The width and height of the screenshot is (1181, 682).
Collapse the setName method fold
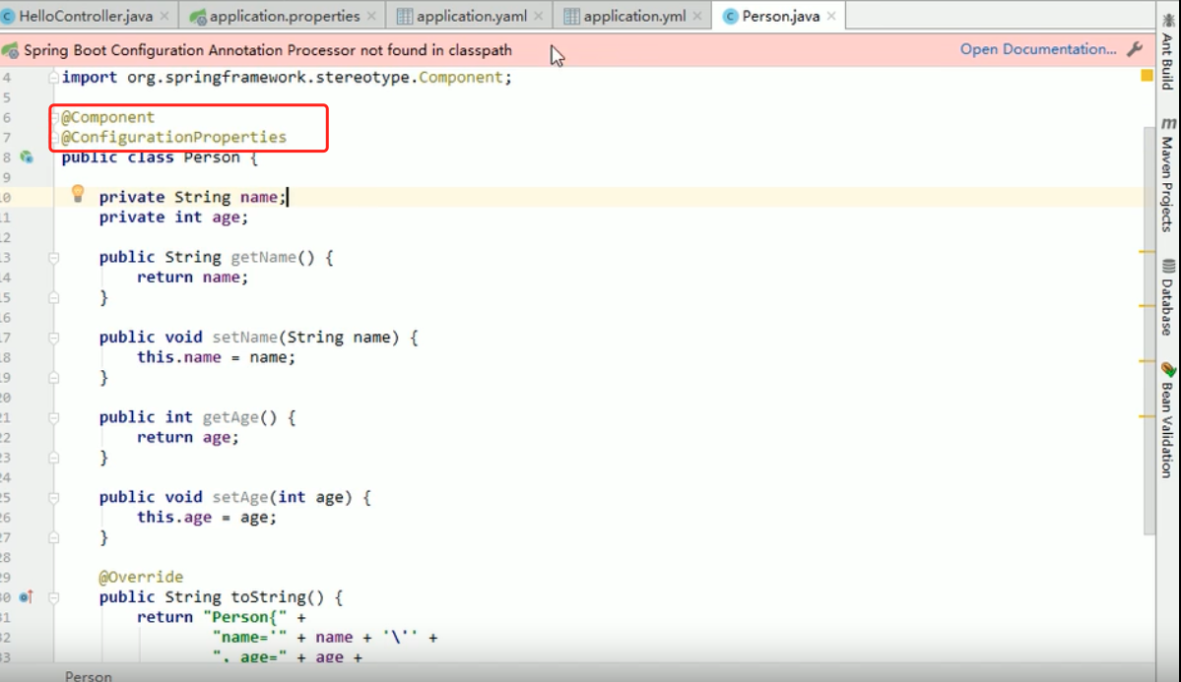click(x=53, y=338)
